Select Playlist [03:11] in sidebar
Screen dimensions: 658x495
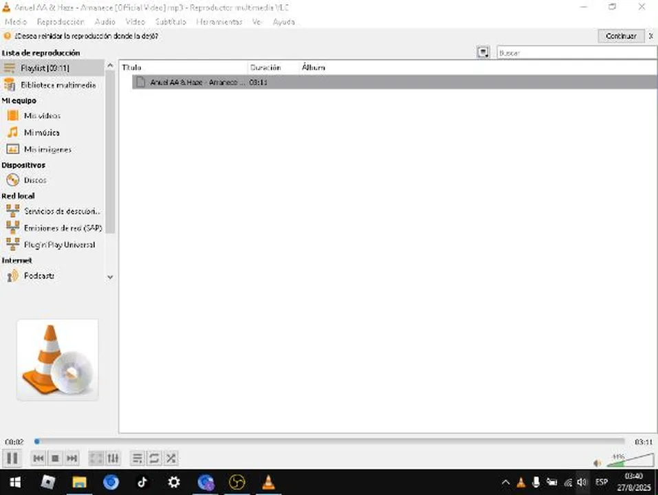[52, 68]
